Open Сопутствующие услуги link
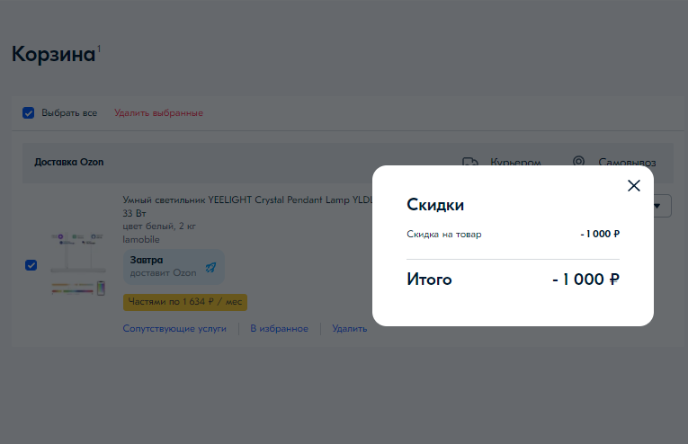The height and width of the screenshot is (444, 688). [174, 329]
